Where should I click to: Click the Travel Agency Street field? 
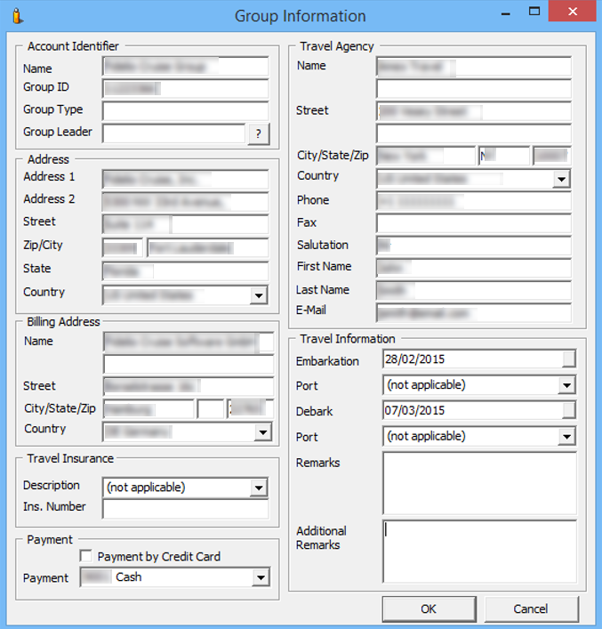[x=474, y=111]
